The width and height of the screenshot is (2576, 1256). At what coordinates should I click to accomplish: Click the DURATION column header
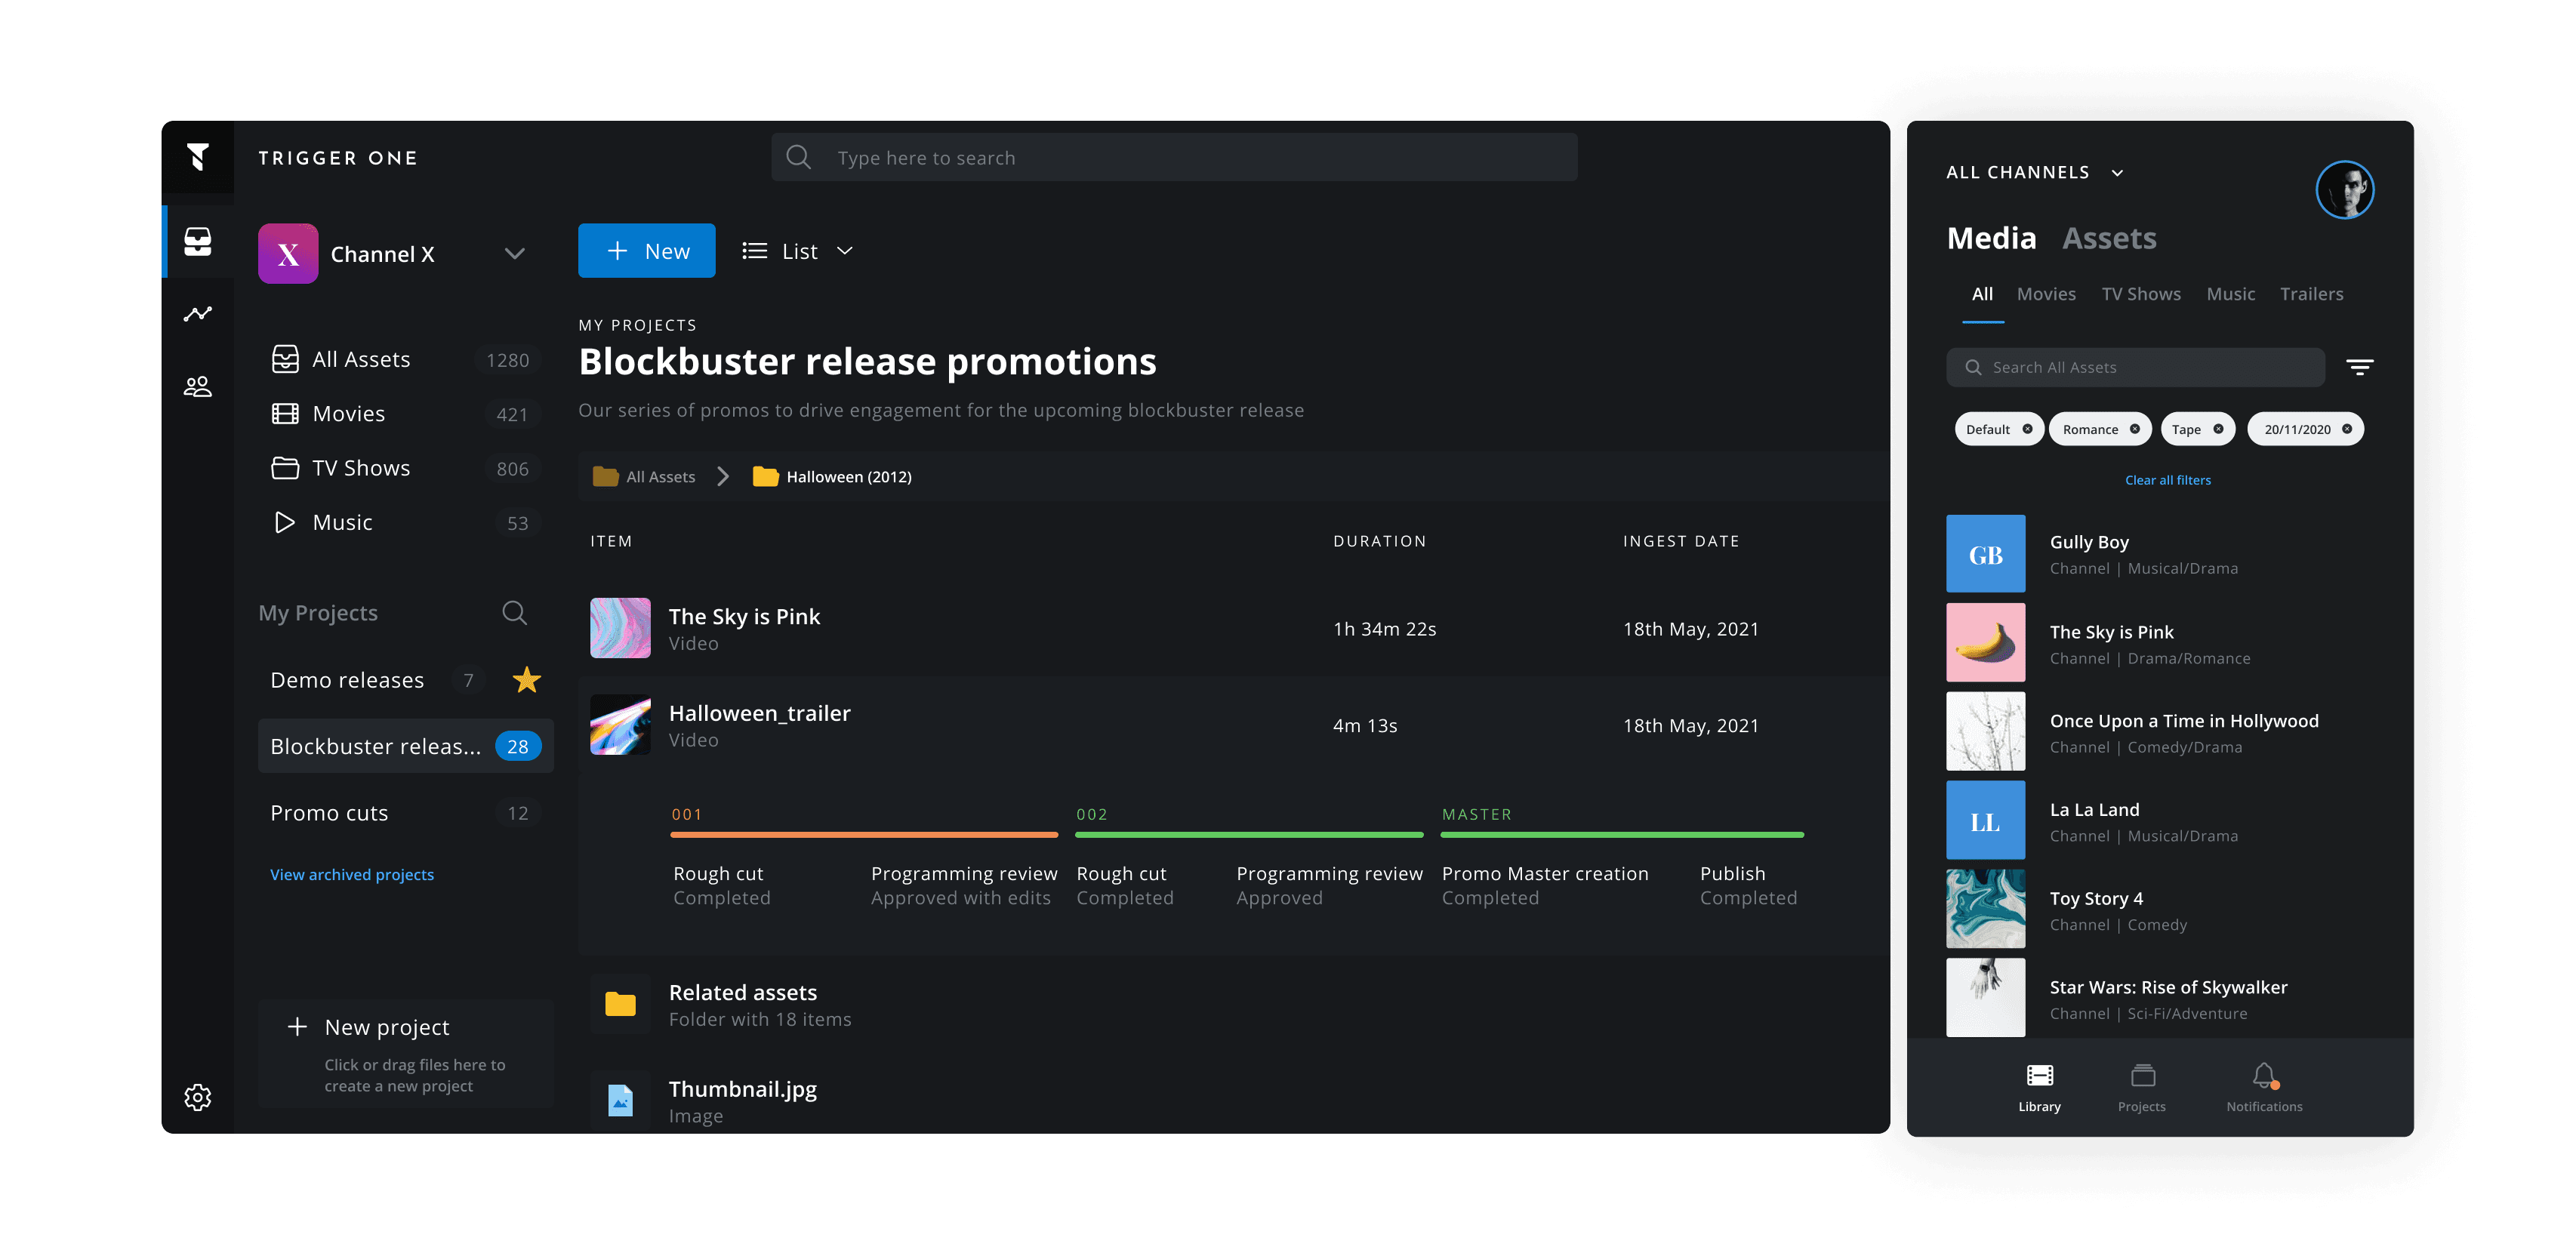[x=1379, y=541]
